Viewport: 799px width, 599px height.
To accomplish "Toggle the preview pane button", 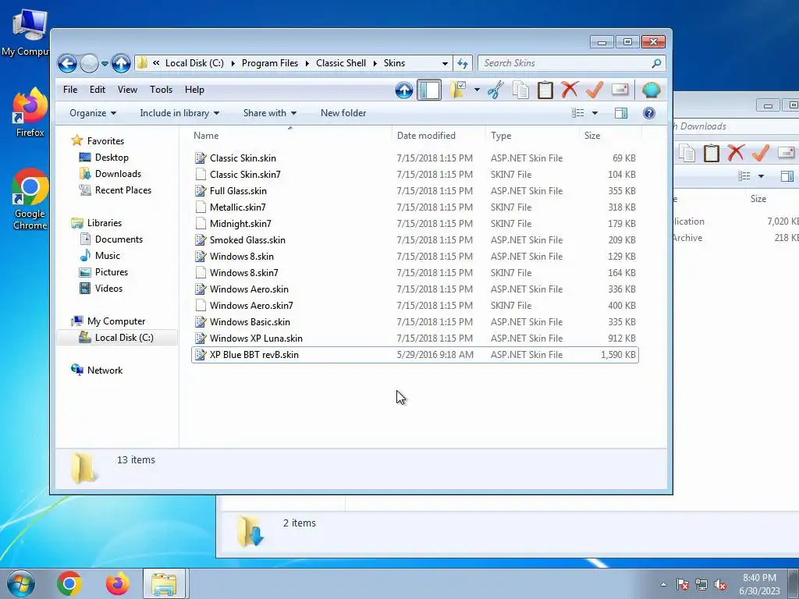I will 621,113.
